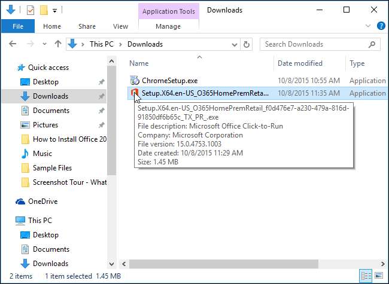The image size is (389, 284).
Task: Open the Customize Quick Access Toolbar dropdown
Action: (x=54, y=11)
